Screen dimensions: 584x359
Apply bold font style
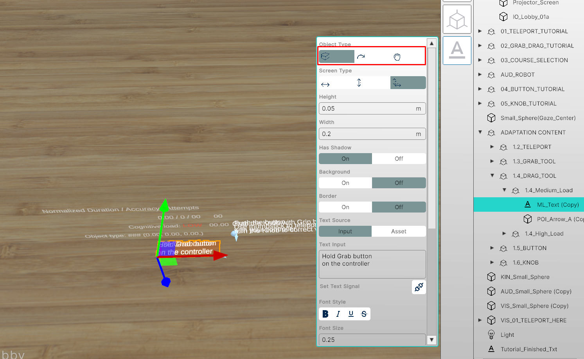point(325,314)
